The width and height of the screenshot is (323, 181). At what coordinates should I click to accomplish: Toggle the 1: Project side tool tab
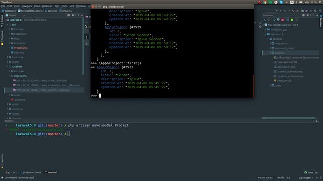click(2, 21)
